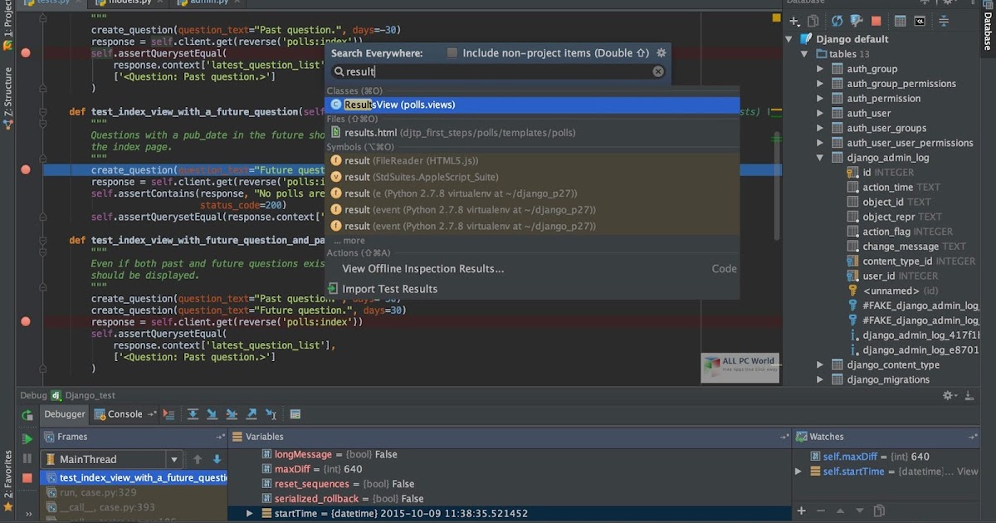This screenshot has width=996, height=523.
Task: Select the test_index_view_with_a_future frame row
Action: [x=134, y=477]
